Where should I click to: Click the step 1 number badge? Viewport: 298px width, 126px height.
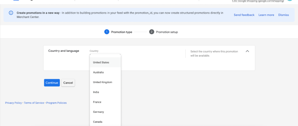point(107,32)
